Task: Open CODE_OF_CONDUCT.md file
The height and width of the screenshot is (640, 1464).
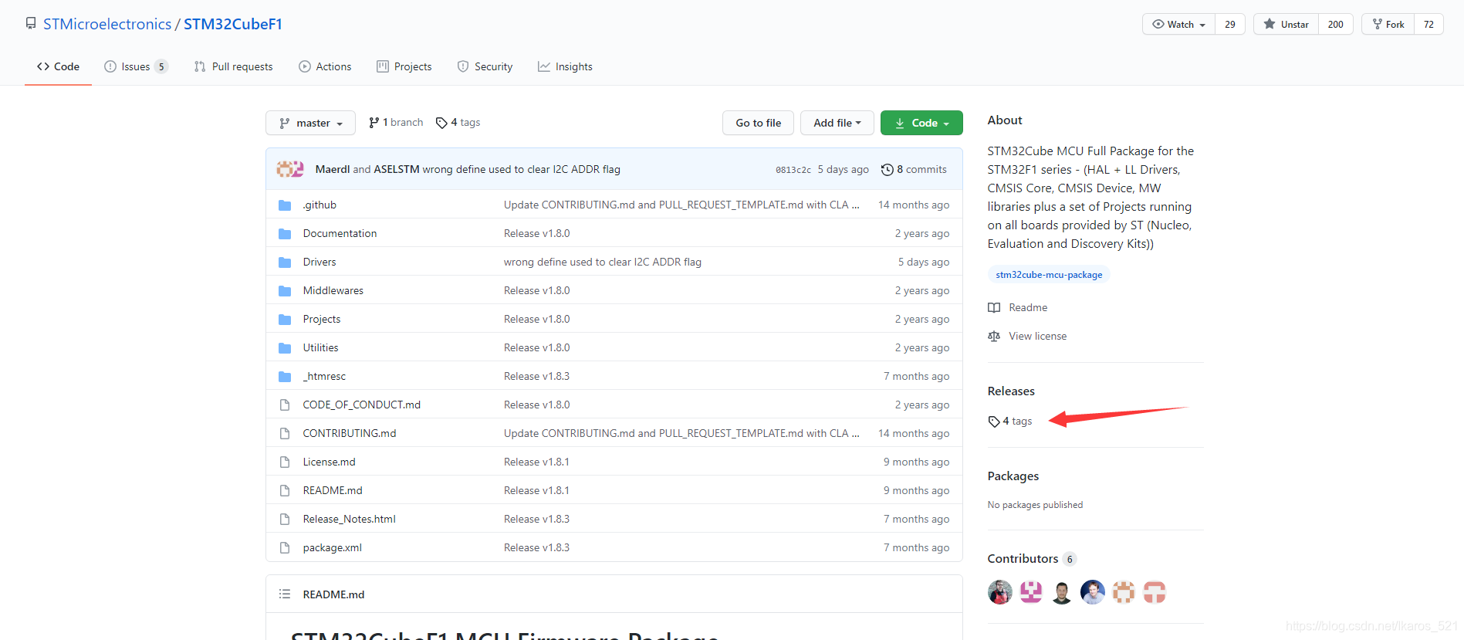Action: click(361, 405)
